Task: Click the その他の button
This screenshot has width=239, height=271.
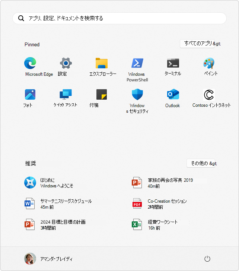Action: click(x=201, y=163)
